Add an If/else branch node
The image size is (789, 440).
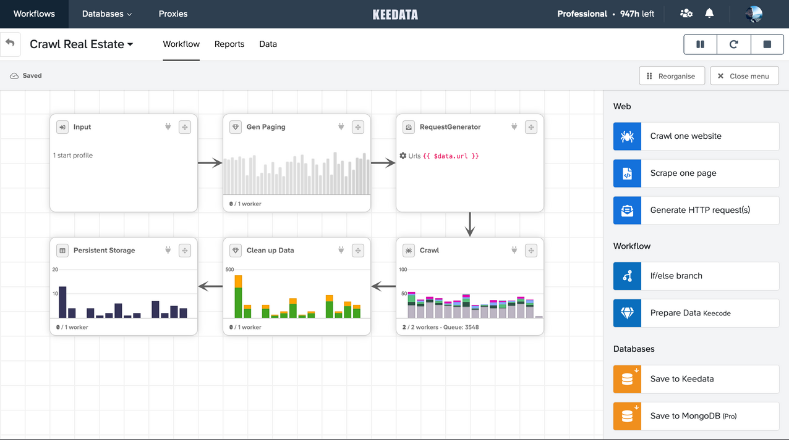tap(696, 276)
